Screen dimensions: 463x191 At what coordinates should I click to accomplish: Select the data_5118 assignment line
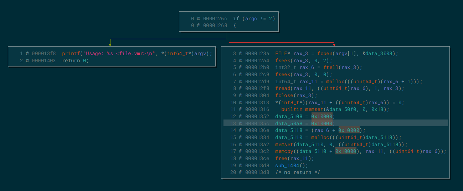[320, 131]
